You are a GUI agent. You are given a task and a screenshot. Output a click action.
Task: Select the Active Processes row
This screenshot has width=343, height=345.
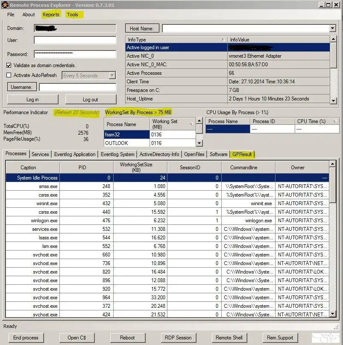pos(228,73)
